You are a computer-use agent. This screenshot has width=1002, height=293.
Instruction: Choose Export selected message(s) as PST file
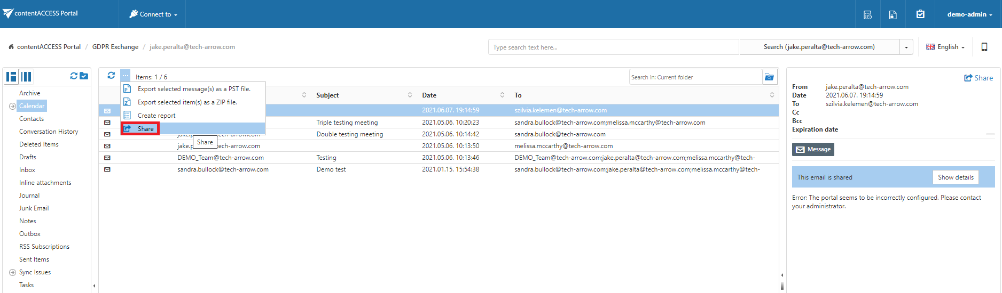pos(193,89)
